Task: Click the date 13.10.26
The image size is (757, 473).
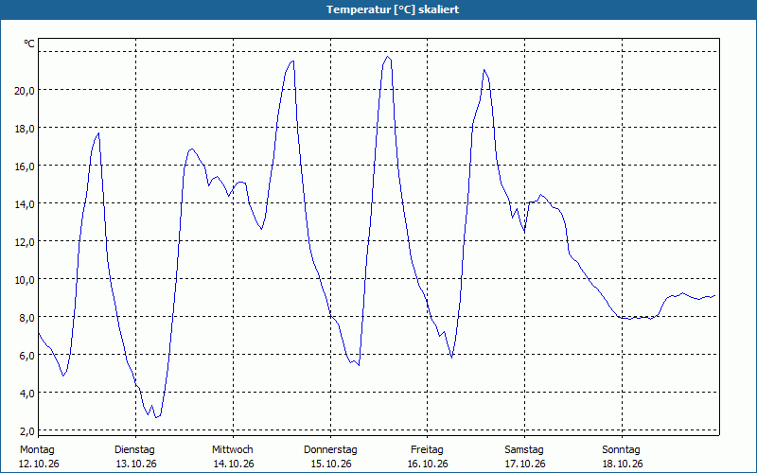Action: [x=136, y=464]
